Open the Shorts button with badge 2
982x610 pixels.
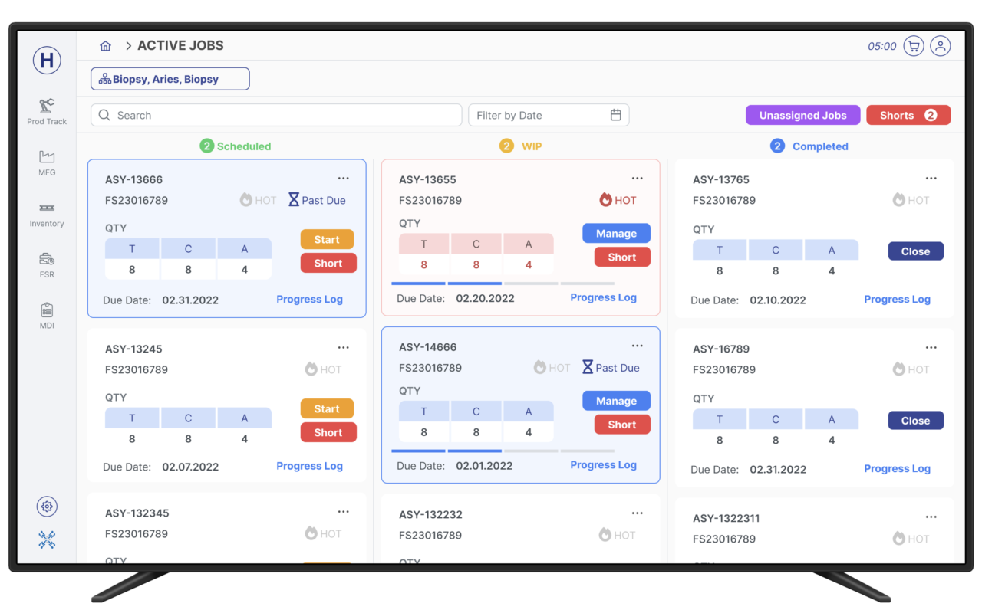pyautogui.click(x=908, y=114)
